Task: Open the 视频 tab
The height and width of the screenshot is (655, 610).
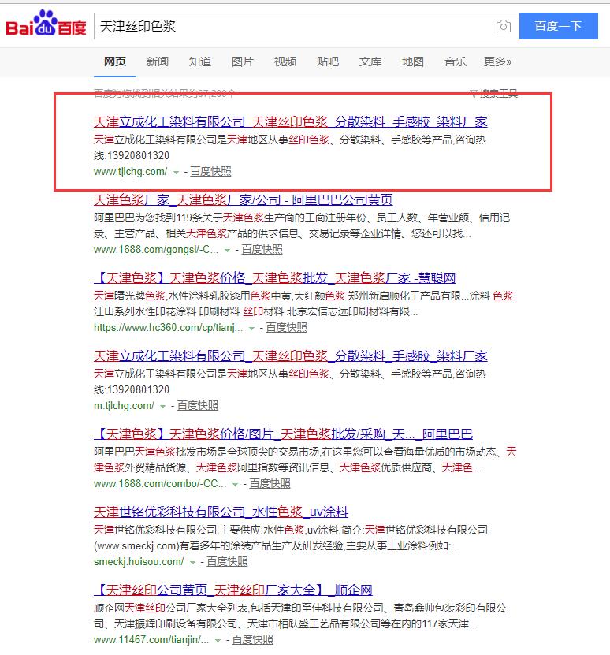Action: [x=285, y=61]
